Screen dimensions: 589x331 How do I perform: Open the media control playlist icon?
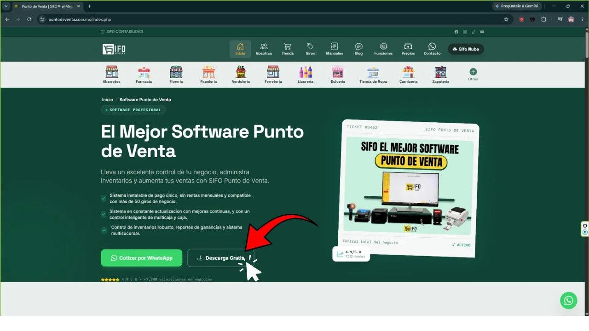560,19
